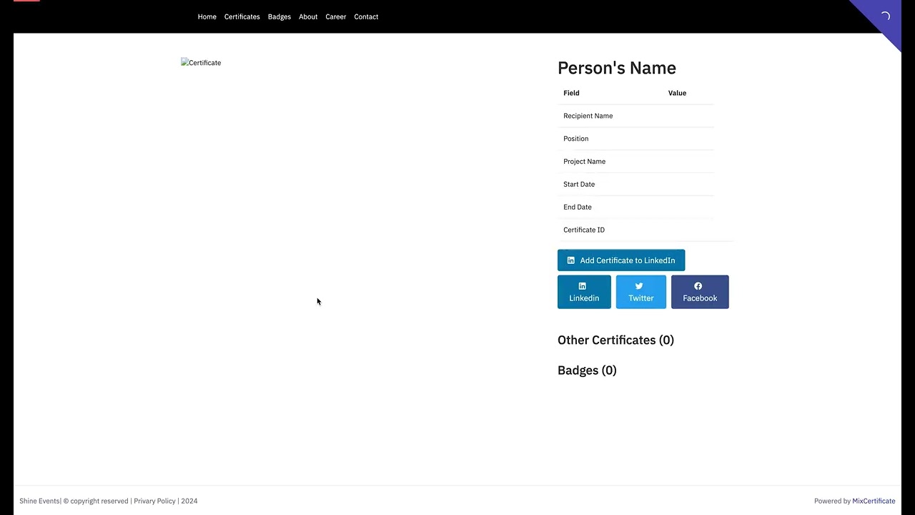915x515 pixels.
Task: Click Add Certificate to LinkedIn button
Action: (621, 260)
